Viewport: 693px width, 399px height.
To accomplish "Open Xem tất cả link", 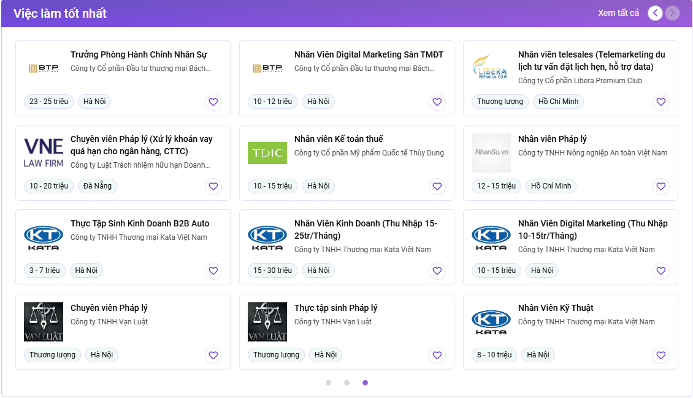I will (618, 13).
